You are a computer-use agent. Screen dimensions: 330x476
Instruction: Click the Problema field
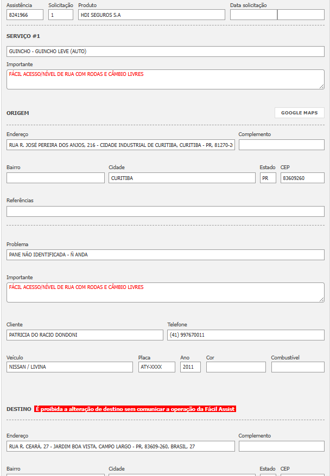(166, 254)
